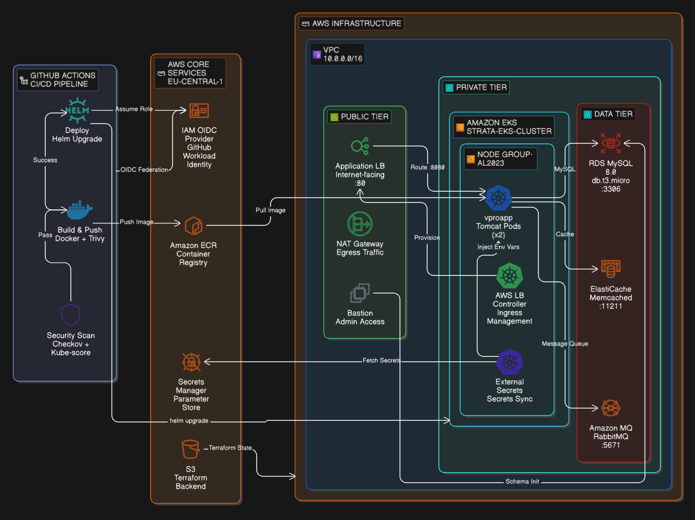The width and height of the screenshot is (695, 520).
Task: Click the "Inject Env Vars" edge label
Action: 498,247
